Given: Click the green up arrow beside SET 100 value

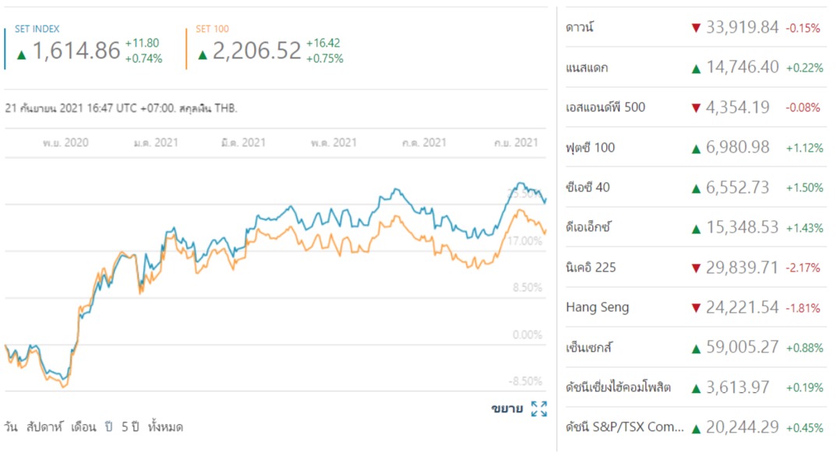Looking at the screenshot, I should 202,54.
